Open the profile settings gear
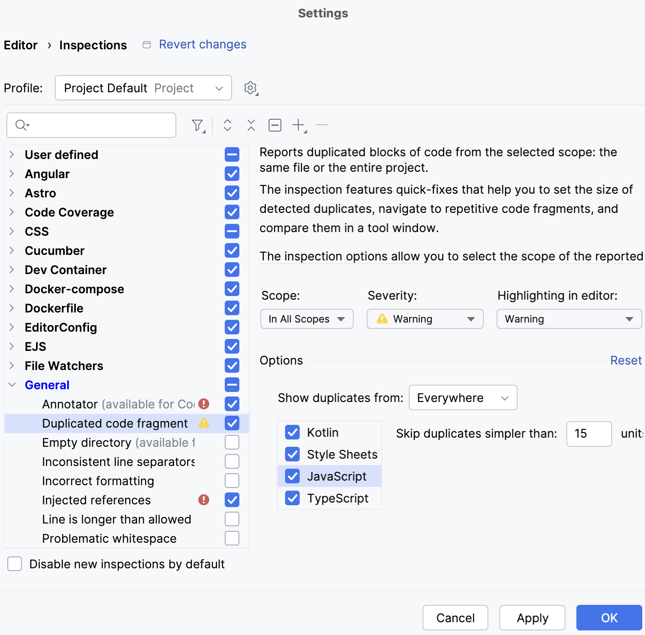 250,88
